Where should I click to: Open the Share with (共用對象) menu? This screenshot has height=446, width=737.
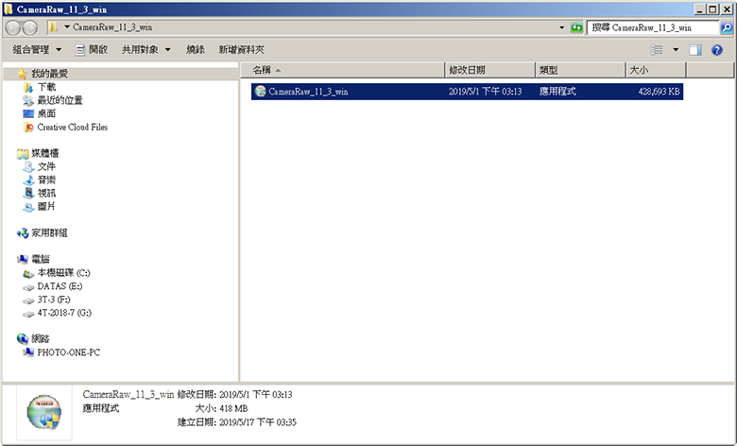[146, 49]
